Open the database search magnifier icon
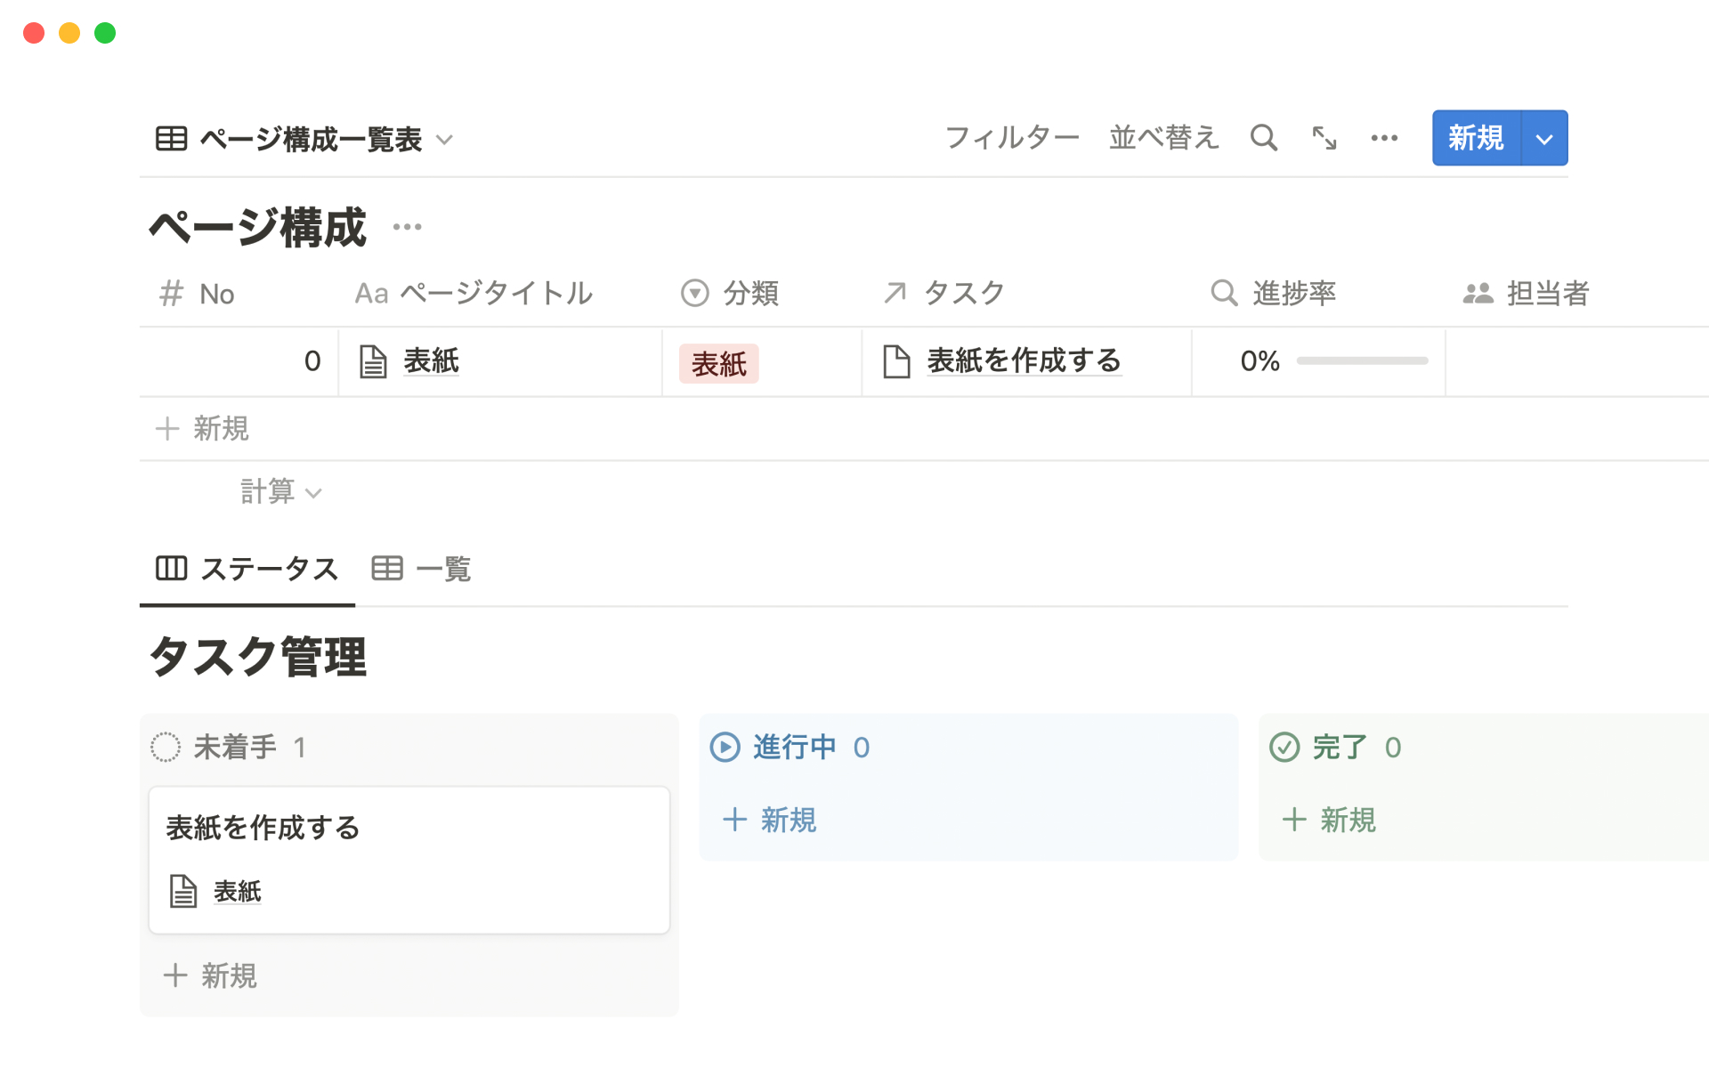The width and height of the screenshot is (1709, 1068). pos(1263,138)
